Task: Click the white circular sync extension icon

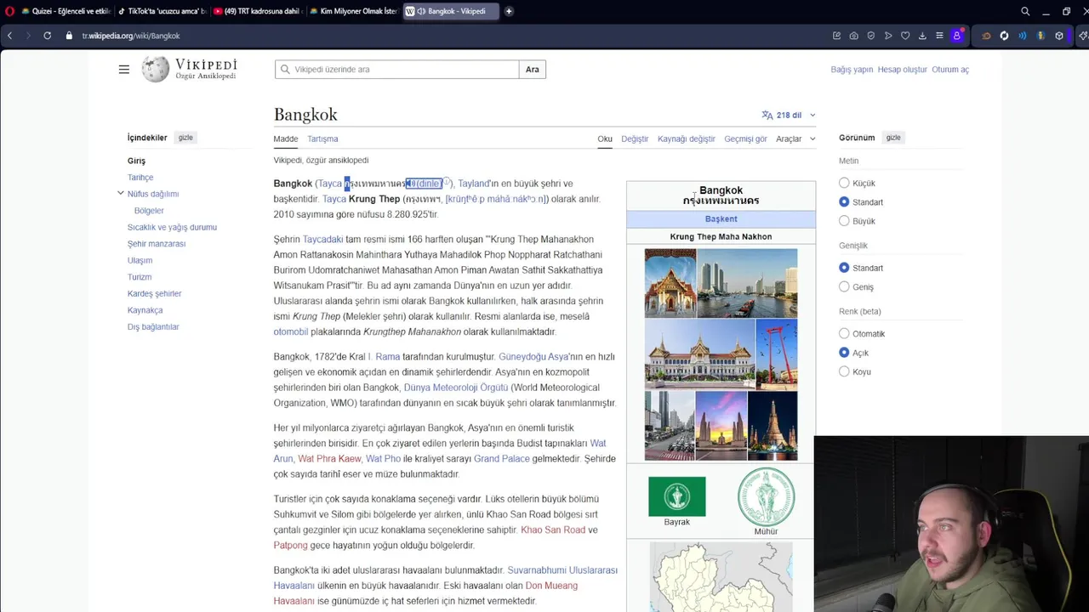Action: tap(1004, 36)
